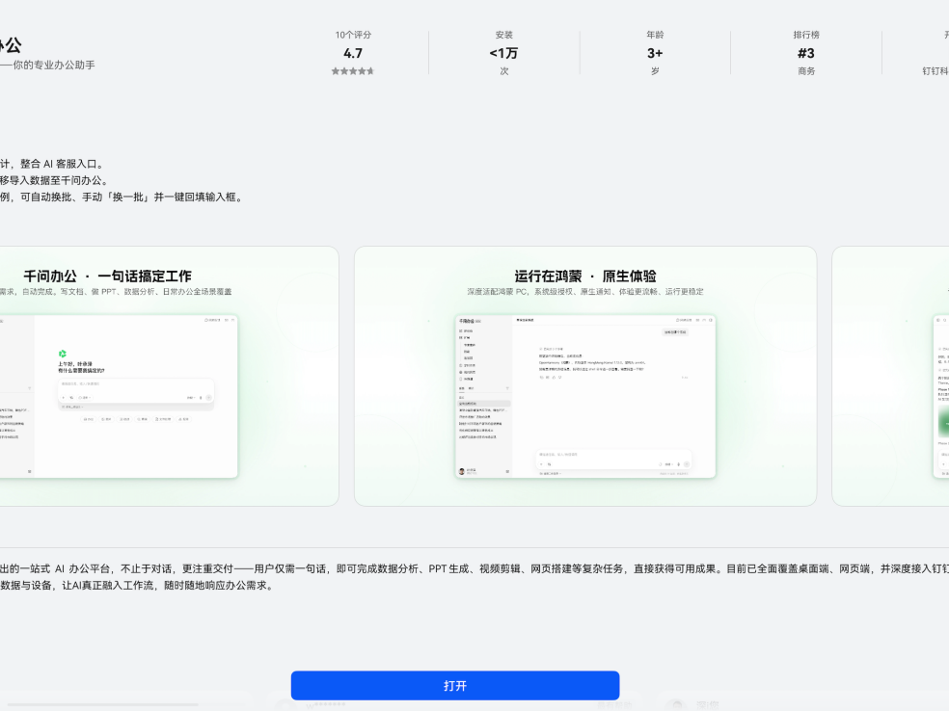The width and height of the screenshot is (949, 711).
Task: Click the description line ending 随时随地响应办公需求
Action: pos(137,585)
